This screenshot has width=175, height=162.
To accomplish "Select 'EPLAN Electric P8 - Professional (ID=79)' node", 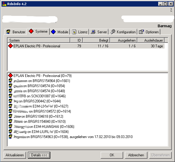I will pos(43,76).
